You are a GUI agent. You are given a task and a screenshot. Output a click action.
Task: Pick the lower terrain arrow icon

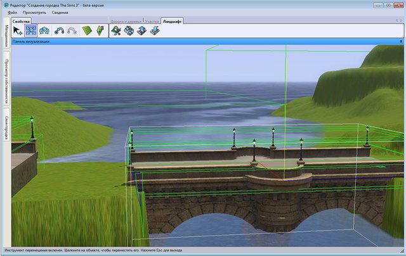coord(154,30)
